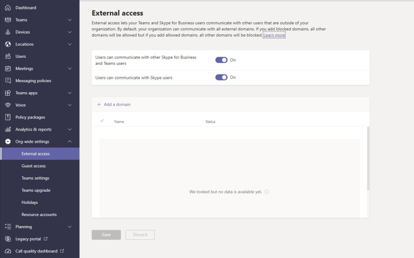Expand the Teams menu chevron

point(70,20)
